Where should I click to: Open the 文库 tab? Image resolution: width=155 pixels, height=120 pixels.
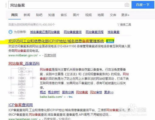point(113,15)
